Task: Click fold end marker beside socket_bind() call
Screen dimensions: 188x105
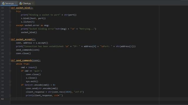Action: [10, 32]
